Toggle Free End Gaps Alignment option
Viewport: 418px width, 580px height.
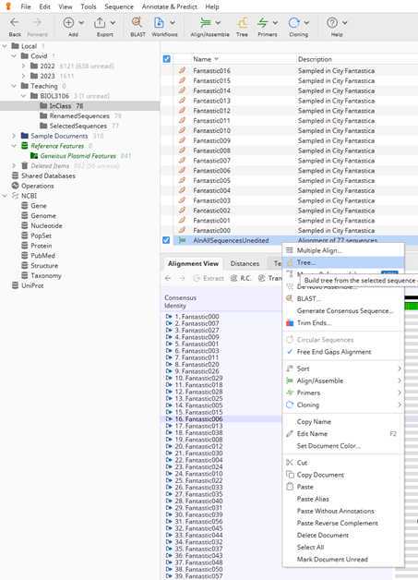pos(334,352)
